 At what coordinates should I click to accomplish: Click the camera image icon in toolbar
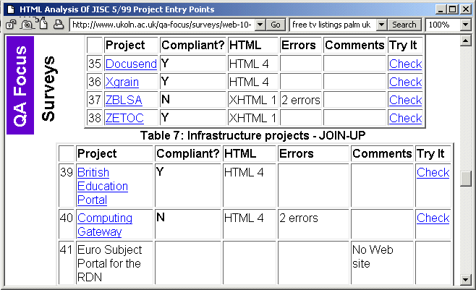pyautogui.click(x=27, y=25)
